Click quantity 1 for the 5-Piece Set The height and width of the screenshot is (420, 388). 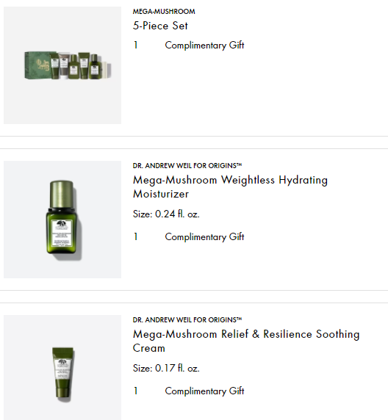pos(136,45)
